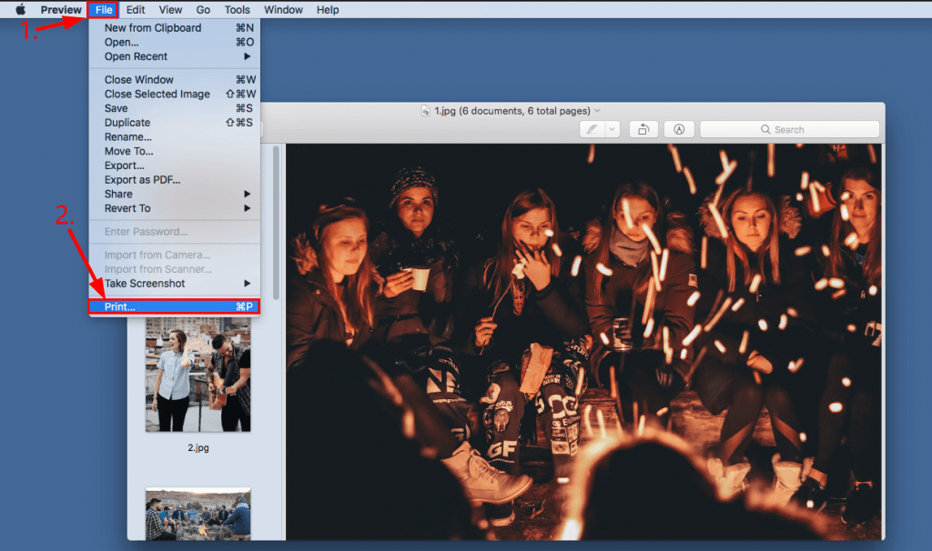
Task: Select the campfire group thumbnail below 2.jpg
Action: click(x=198, y=515)
